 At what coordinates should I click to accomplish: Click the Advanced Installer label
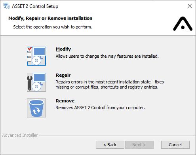point(20,135)
